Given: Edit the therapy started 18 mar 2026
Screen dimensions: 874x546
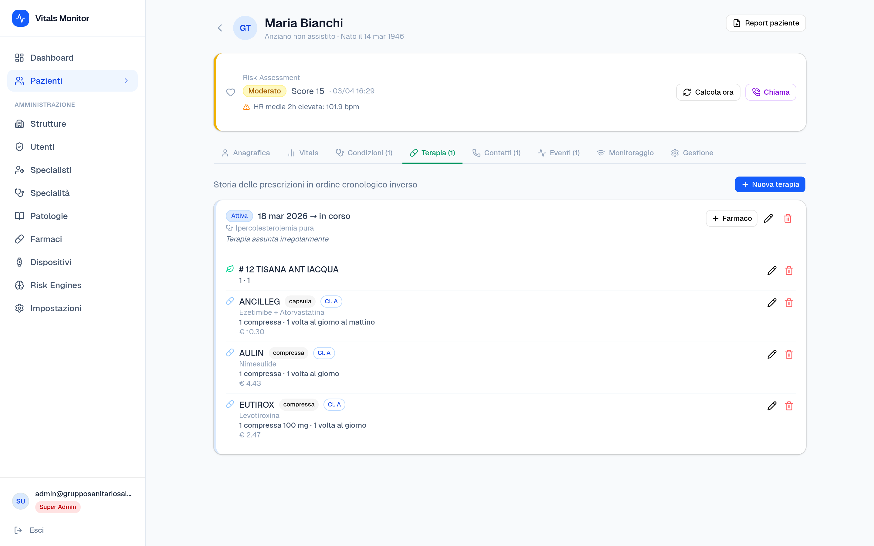Looking at the screenshot, I should coord(768,218).
